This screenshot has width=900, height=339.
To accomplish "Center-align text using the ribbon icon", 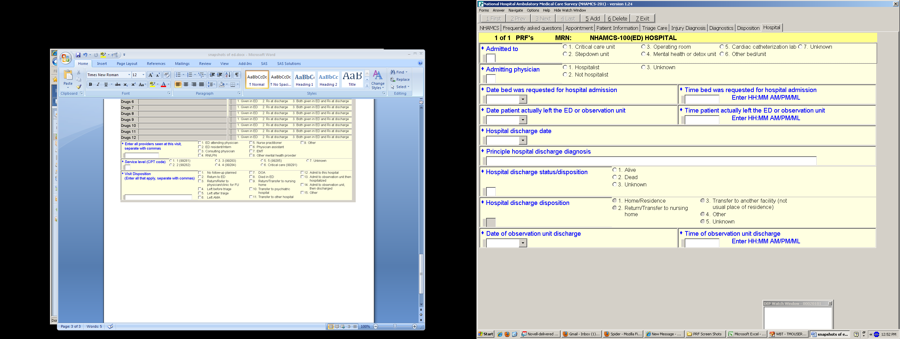I will (186, 84).
